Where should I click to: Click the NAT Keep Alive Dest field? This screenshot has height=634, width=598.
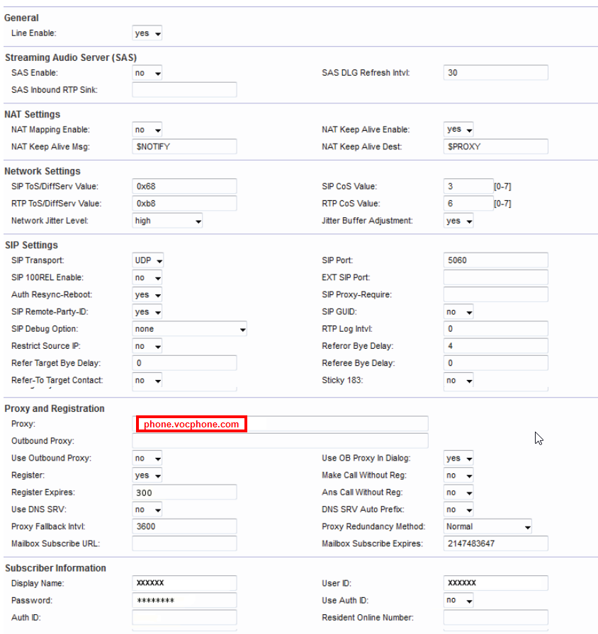click(x=495, y=146)
